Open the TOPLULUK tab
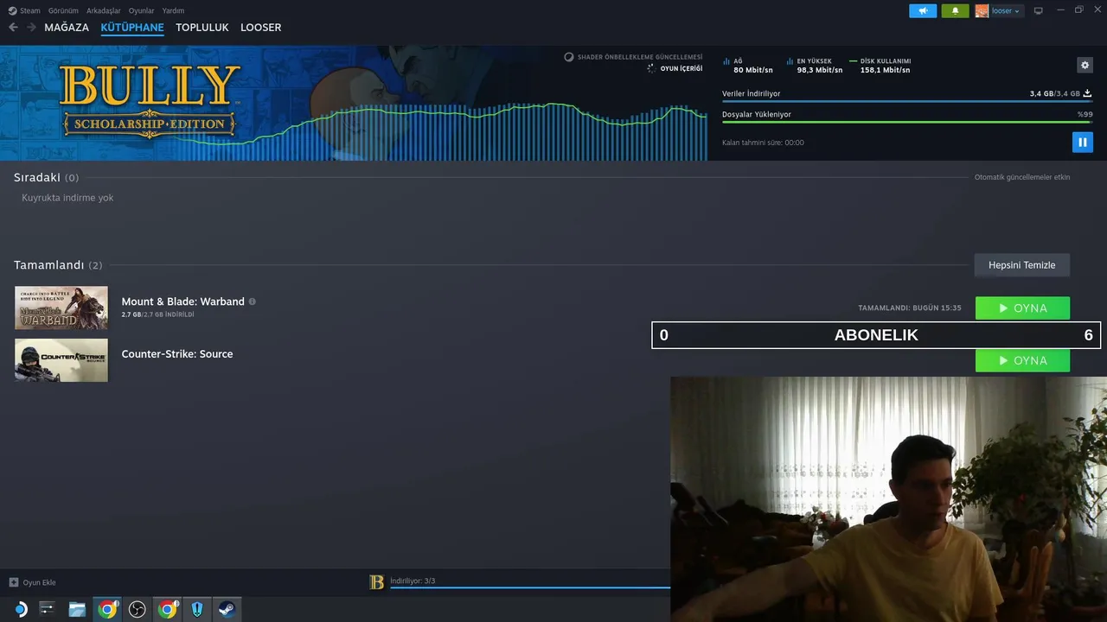Screen dimensions: 1107x622 pos(202,28)
